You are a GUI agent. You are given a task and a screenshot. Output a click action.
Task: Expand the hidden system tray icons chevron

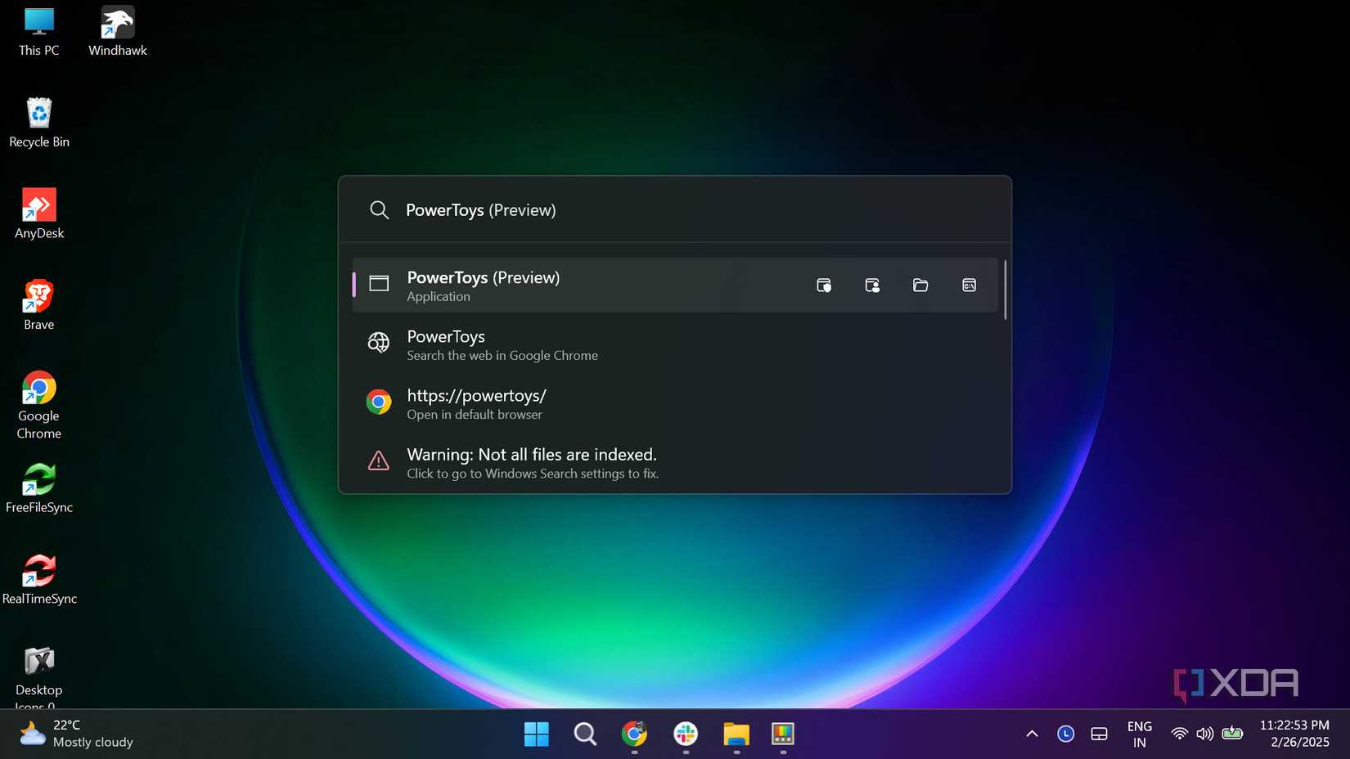pos(1032,734)
